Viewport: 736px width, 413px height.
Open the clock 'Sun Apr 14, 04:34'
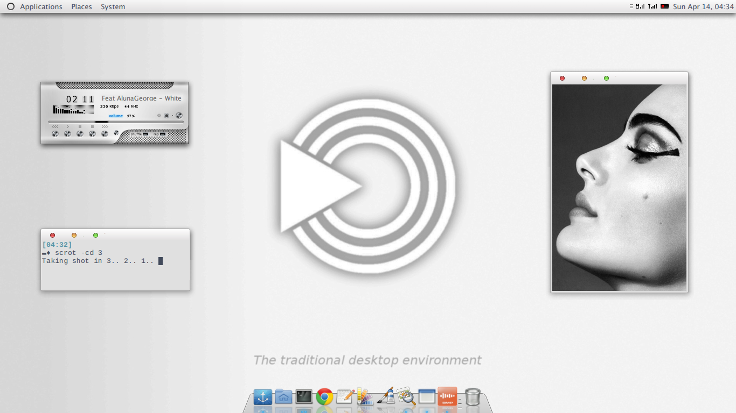[x=703, y=6]
